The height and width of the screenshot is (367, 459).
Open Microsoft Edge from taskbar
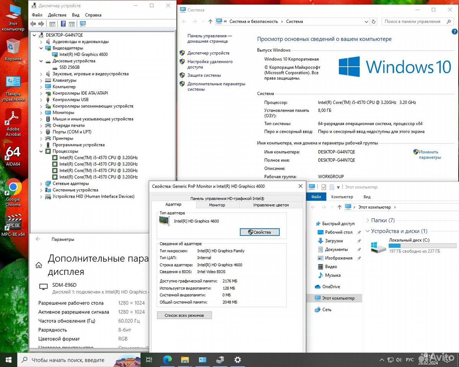point(167,360)
